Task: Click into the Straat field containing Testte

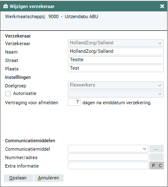Action: point(116,60)
